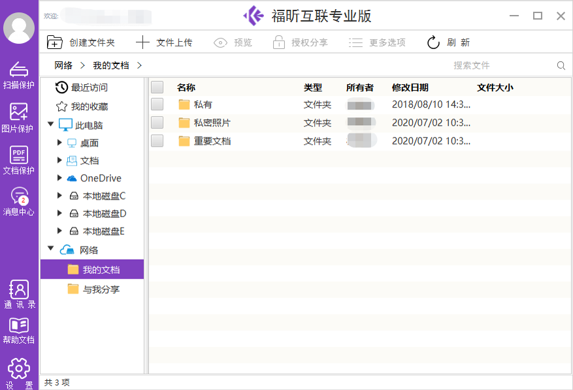Viewport: 573px width, 390px height.
Task: Click date 2018/08/10 of 私有 row
Action: [x=431, y=104]
